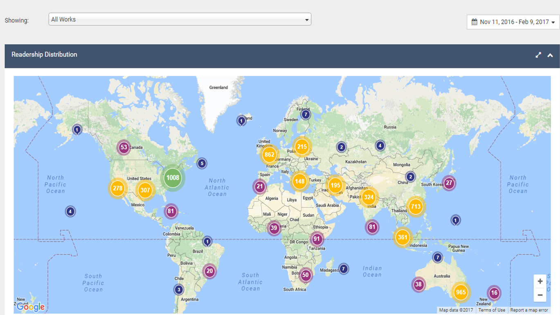
Task: Select the 3 pin marker in Chile
Action: tap(178, 290)
